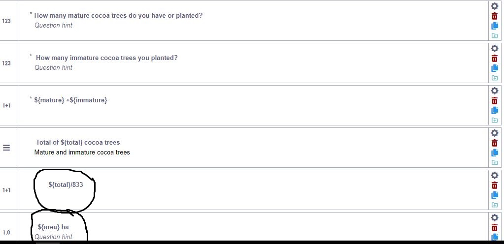
Task: Open settings for the mature cocoa trees question
Action: [495, 6]
